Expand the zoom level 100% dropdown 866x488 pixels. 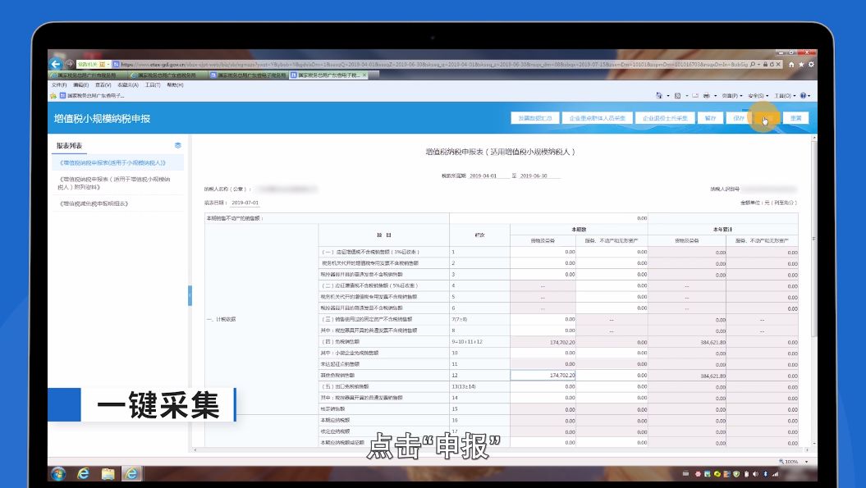point(807,462)
